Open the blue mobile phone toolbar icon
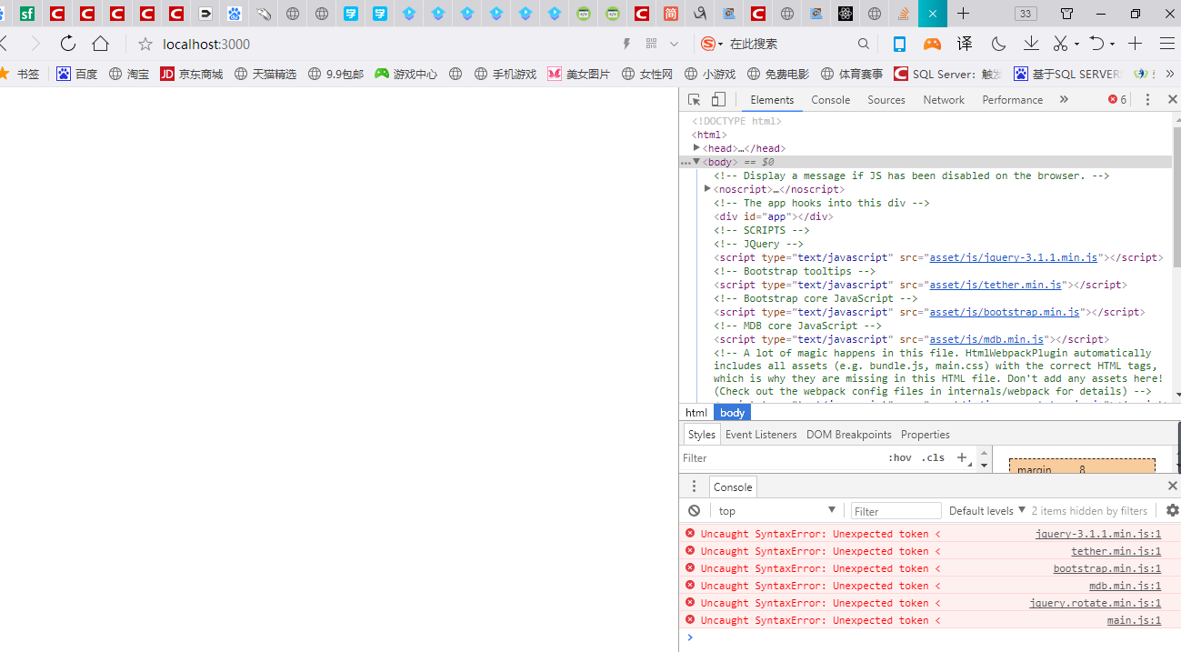This screenshot has width=1181, height=652. click(899, 44)
